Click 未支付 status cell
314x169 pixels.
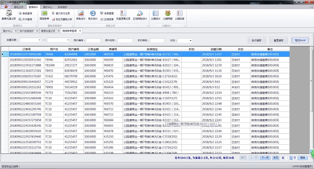[240, 87]
